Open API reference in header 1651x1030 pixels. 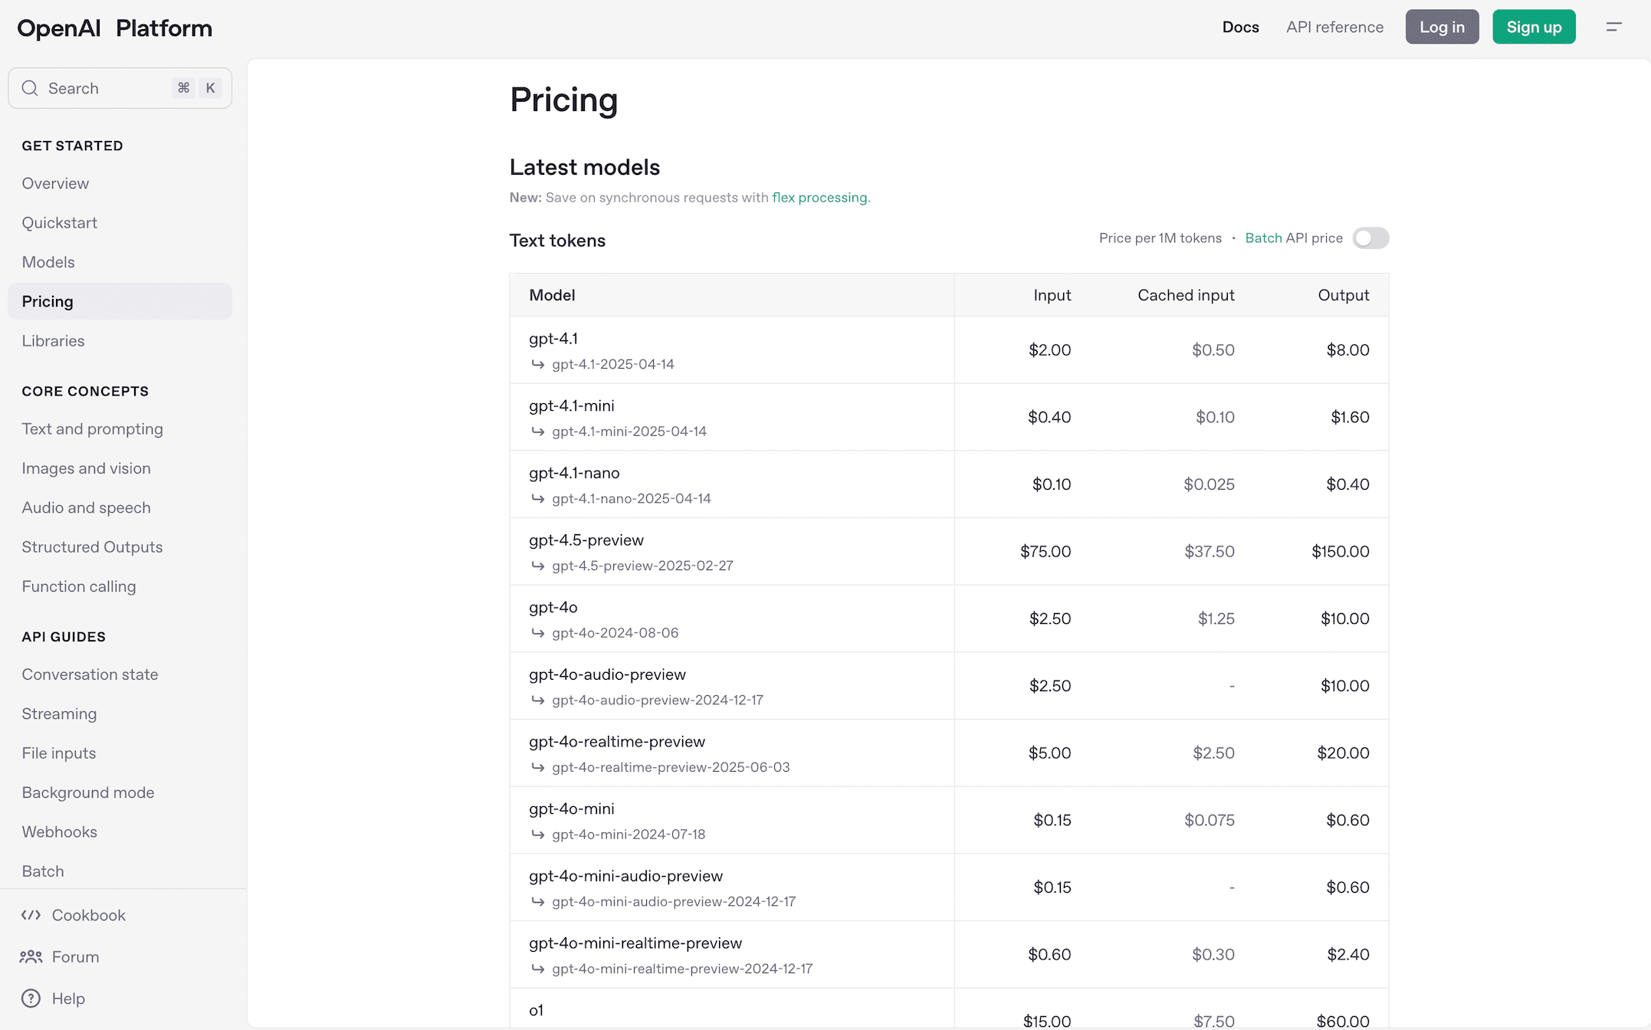click(1334, 27)
